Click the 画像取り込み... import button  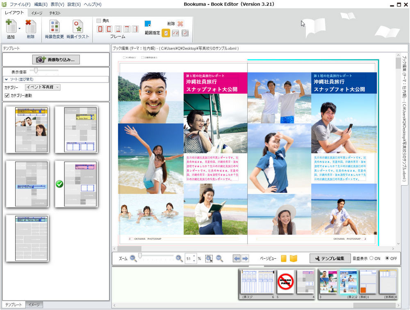[x=56, y=60]
